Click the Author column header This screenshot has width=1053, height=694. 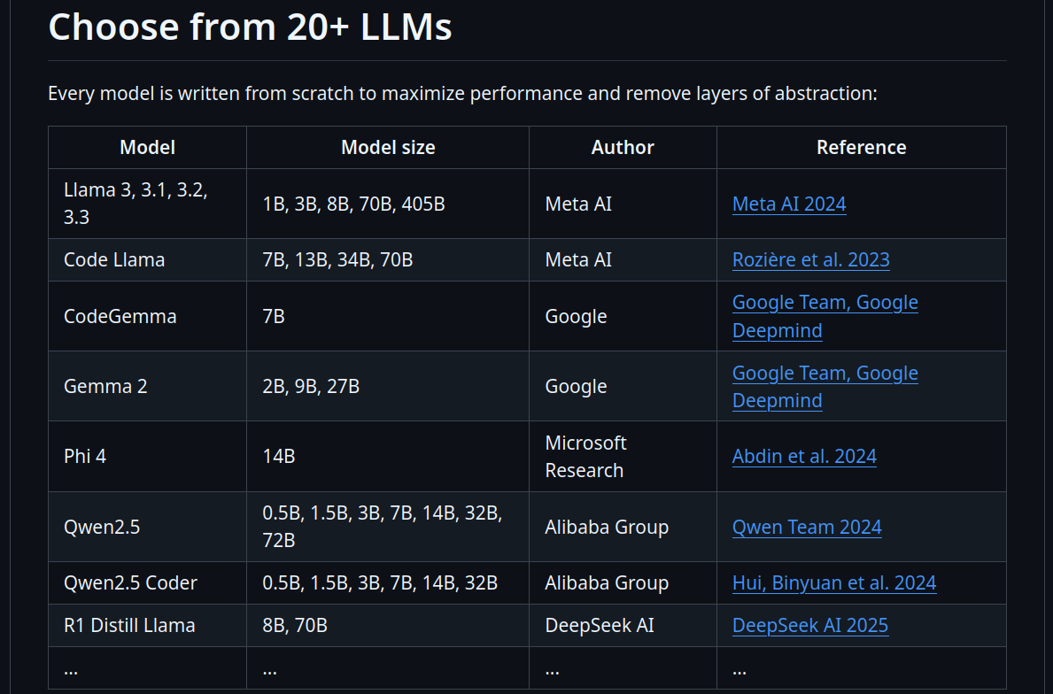623,147
